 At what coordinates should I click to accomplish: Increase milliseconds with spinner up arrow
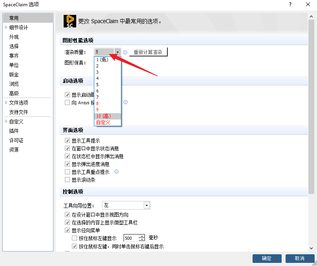click(142, 236)
